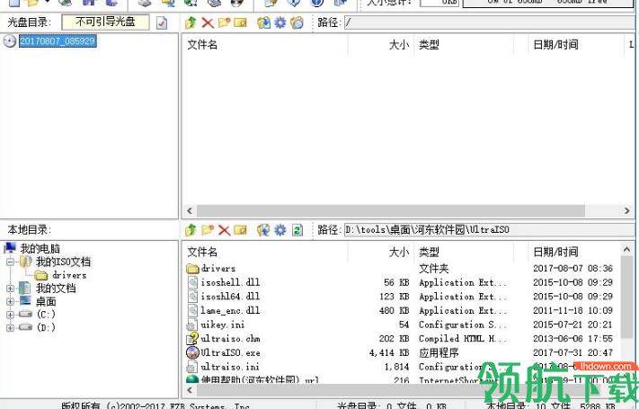Expand the 桌面 tree node

click(x=11, y=302)
